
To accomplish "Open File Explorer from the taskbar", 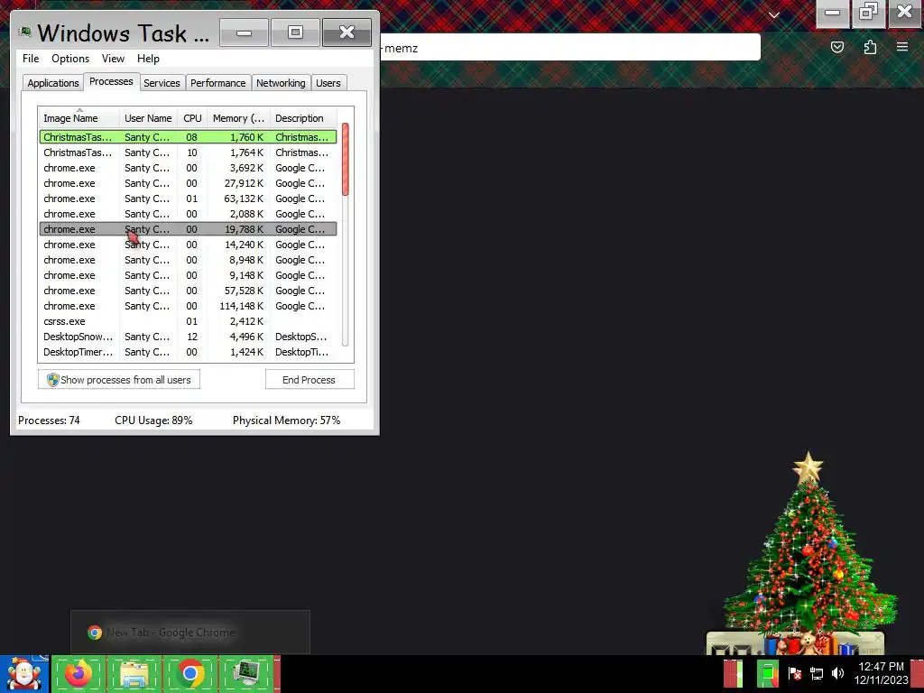I will tap(134, 674).
